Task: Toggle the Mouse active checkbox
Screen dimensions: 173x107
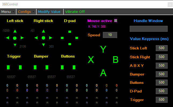Action: (116, 21)
